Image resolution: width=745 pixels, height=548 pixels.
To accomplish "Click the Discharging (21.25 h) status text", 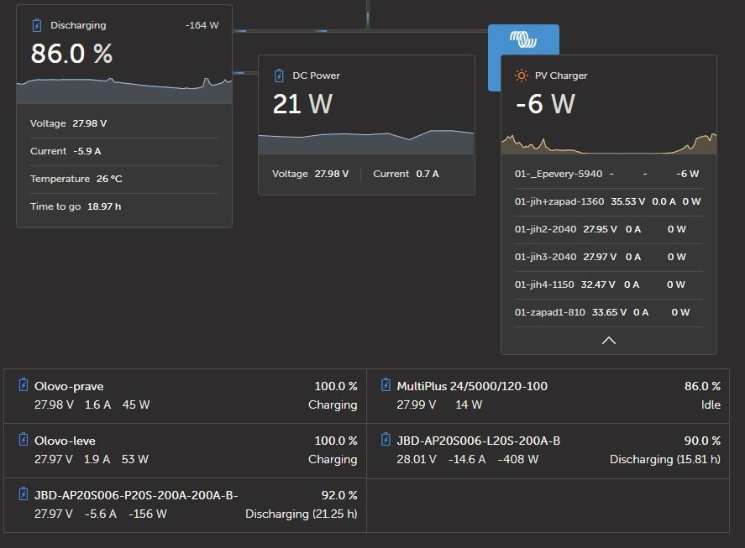I will [x=302, y=514].
